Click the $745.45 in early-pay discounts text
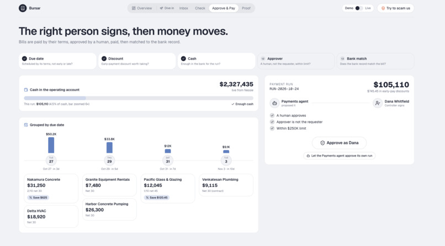The height and width of the screenshot is (246, 445). coord(388,91)
